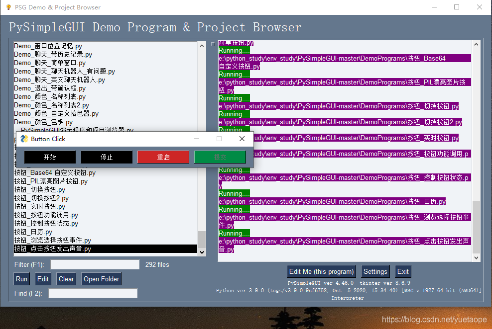Select 按钮_控制按钮状态.py in file list
Image resolution: width=492 pixels, height=329 pixels.
click(x=106, y=224)
